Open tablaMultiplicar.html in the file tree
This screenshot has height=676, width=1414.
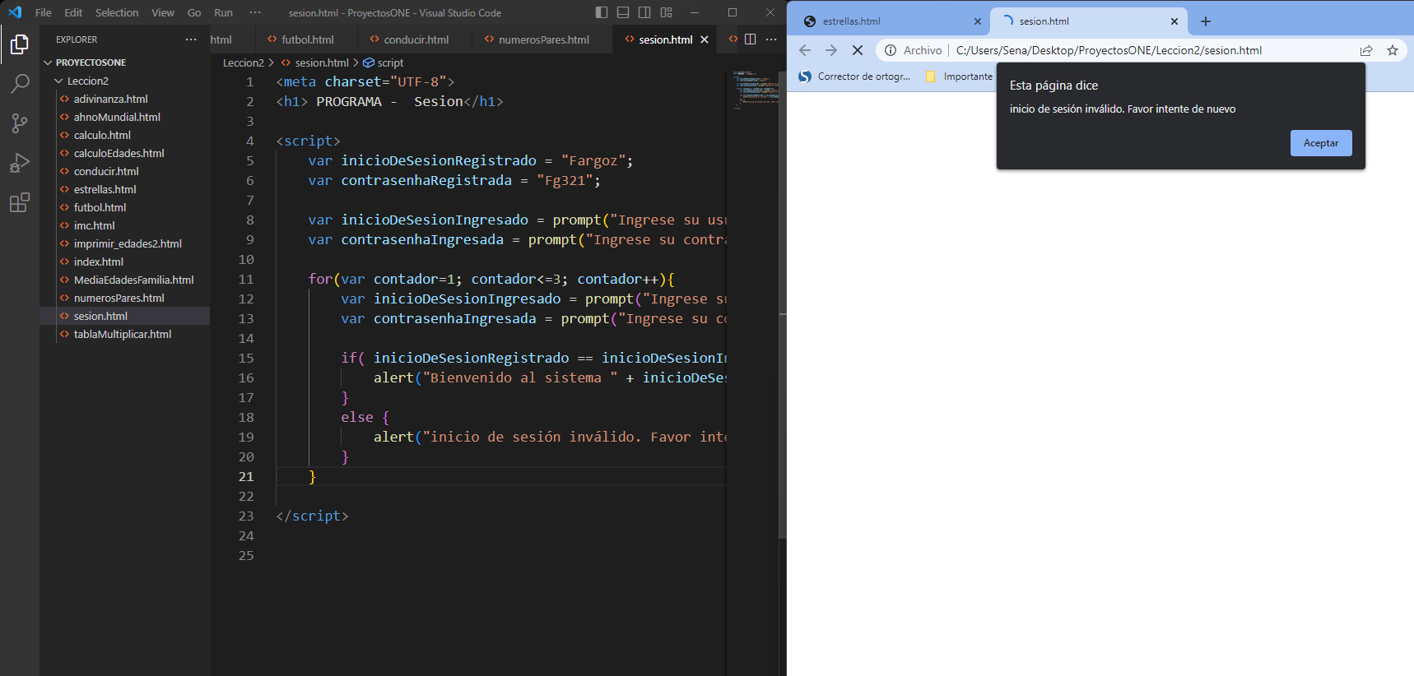click(123, 334)
